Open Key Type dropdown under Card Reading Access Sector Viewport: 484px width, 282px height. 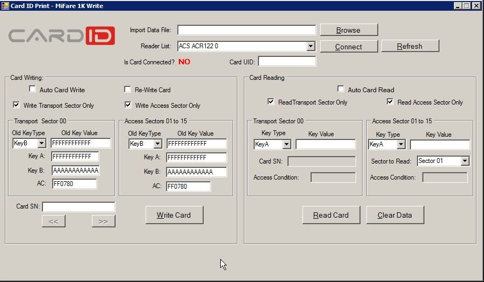pyautogui.click(x=401, y=144)
